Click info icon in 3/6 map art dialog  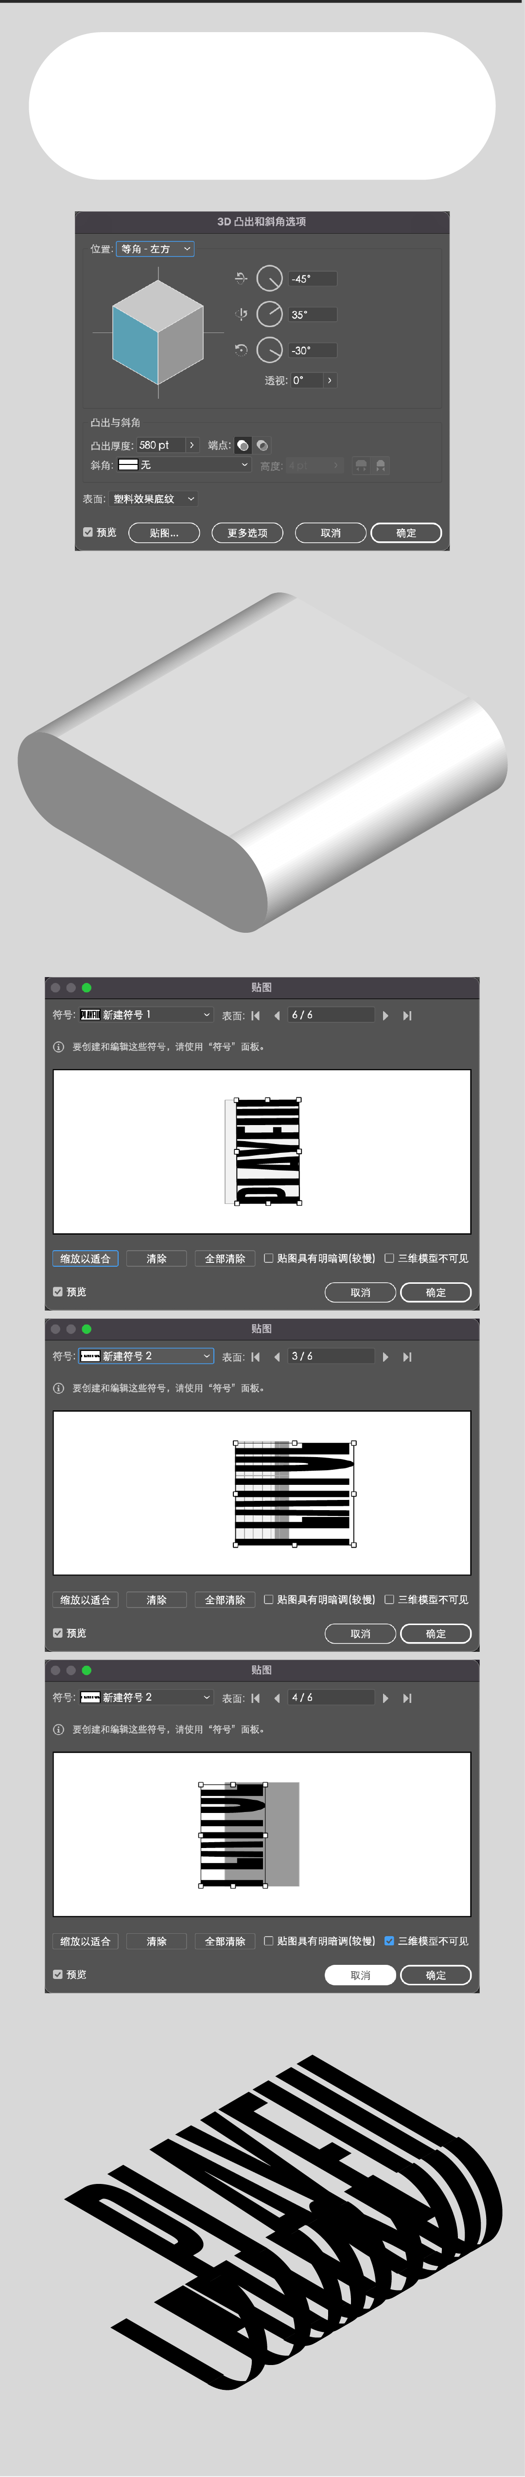point(58,1388)
